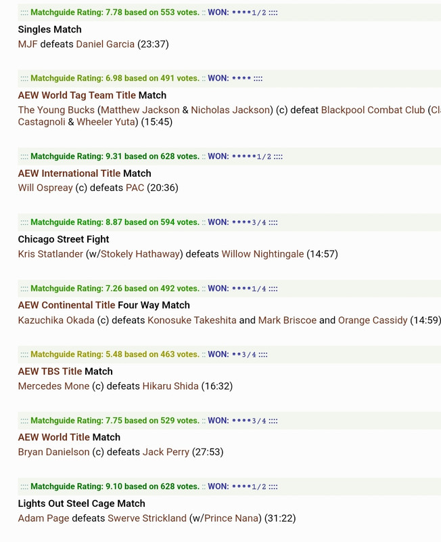Screen dimensions: 441x542
Task: Open AEW Continental Title link
Action: pyautogui.click(x=66, y=306)
